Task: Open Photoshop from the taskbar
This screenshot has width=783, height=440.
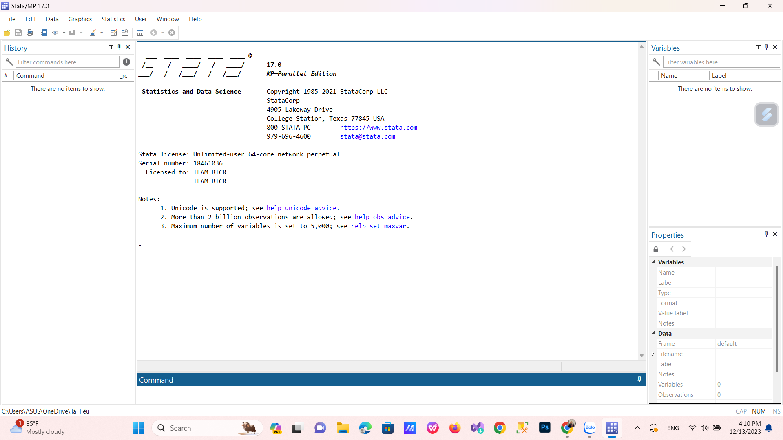Action: [545, 428]
